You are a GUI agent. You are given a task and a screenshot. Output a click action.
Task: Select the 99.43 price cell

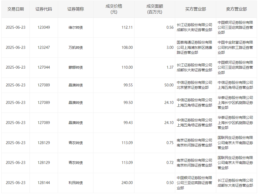click(x=128, y=123)
